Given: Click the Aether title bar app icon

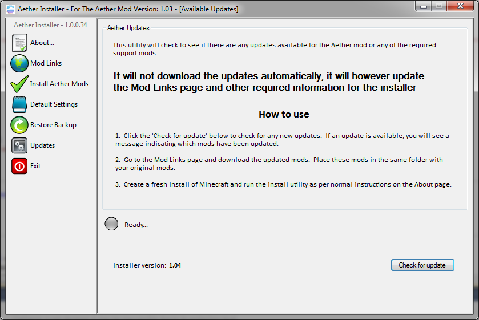Looking at the screenshot, I should [10, 9].
